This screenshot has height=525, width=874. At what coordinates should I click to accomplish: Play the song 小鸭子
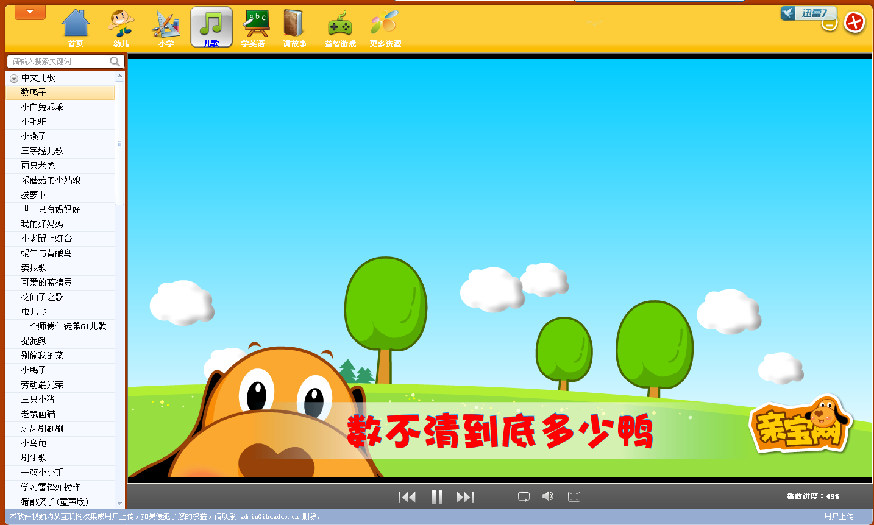[60, 370]
